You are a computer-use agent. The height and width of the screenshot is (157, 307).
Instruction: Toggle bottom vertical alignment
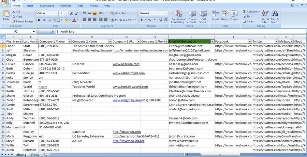(x=95, y=13)
